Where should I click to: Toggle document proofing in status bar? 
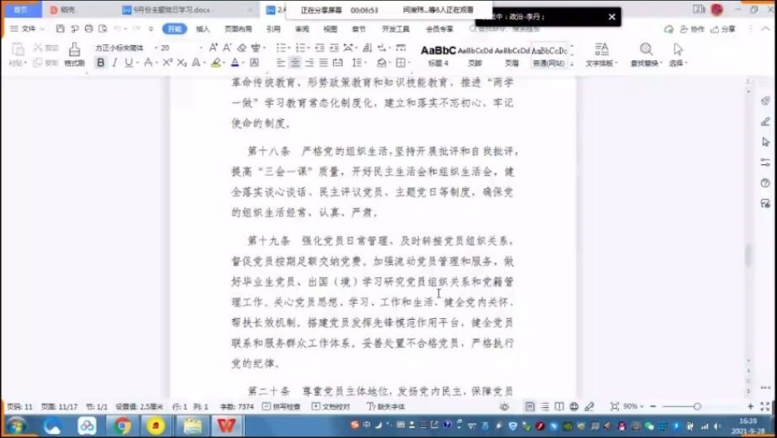(331, 406)
